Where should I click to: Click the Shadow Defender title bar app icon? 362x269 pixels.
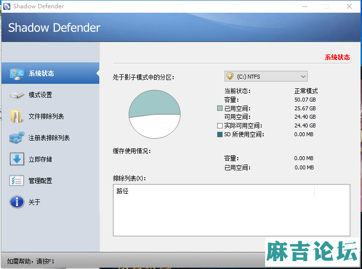click(x=7, y=6)
